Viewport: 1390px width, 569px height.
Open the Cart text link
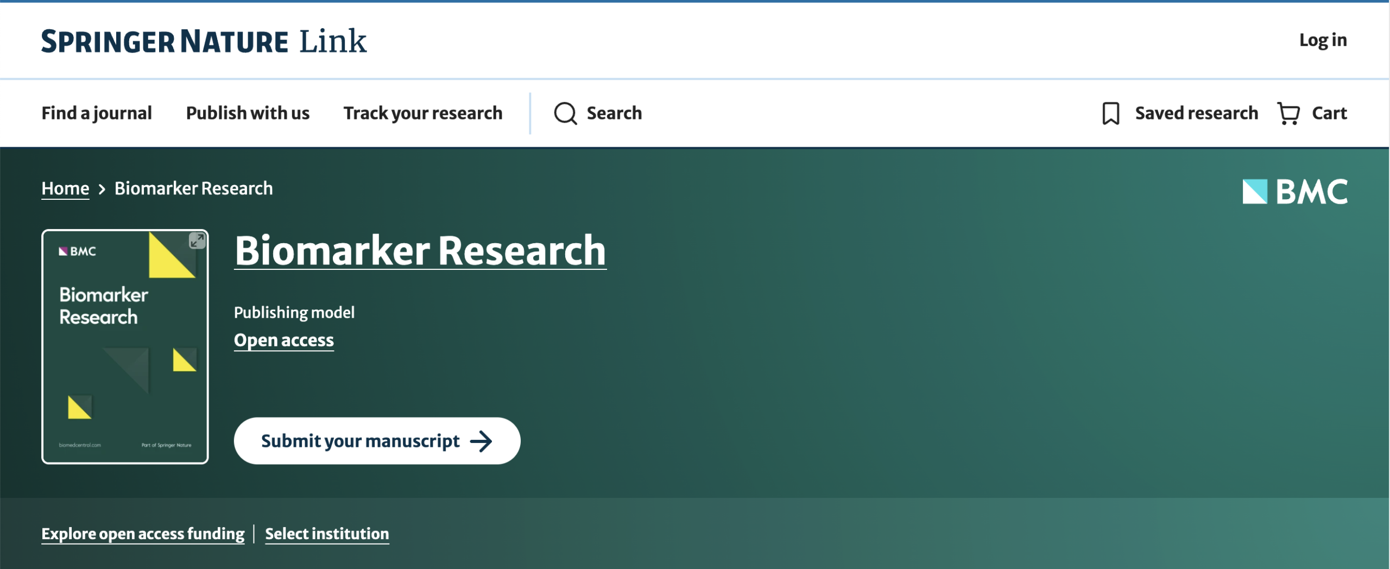click(x=1329, y=113)
